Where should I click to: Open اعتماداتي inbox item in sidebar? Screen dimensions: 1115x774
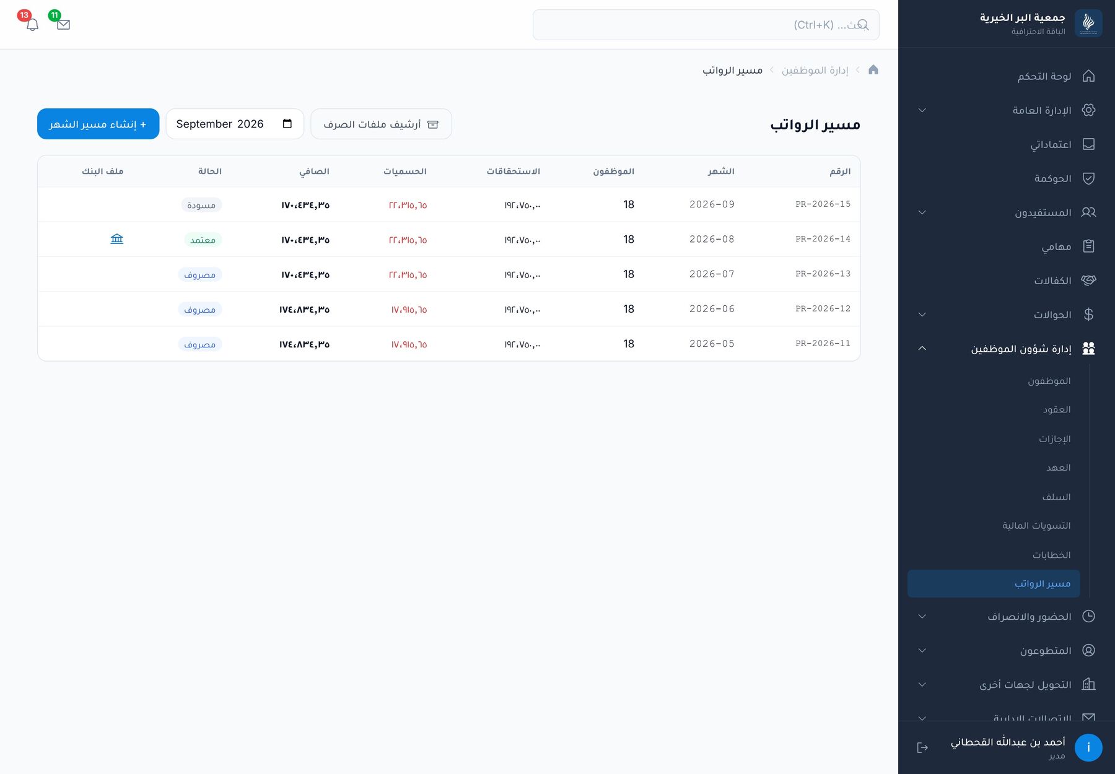[x=994, y=144]
